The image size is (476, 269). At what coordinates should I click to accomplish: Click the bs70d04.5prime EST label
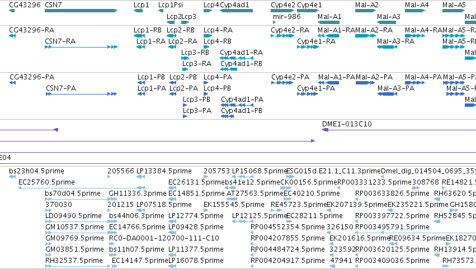[73, 194]
